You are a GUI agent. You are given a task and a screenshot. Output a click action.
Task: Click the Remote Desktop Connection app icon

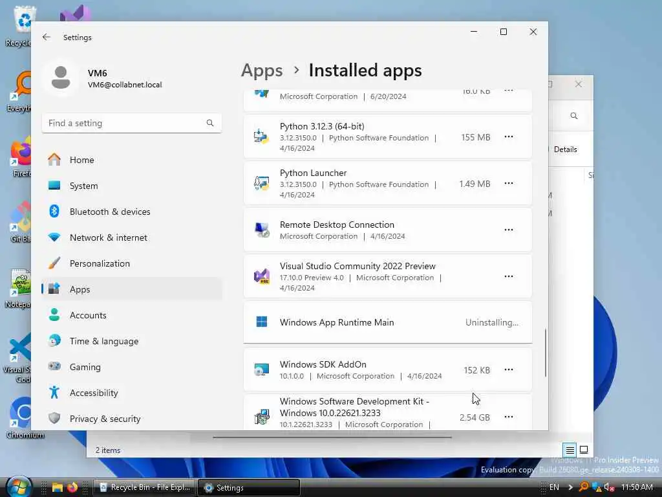coord(261,230)
